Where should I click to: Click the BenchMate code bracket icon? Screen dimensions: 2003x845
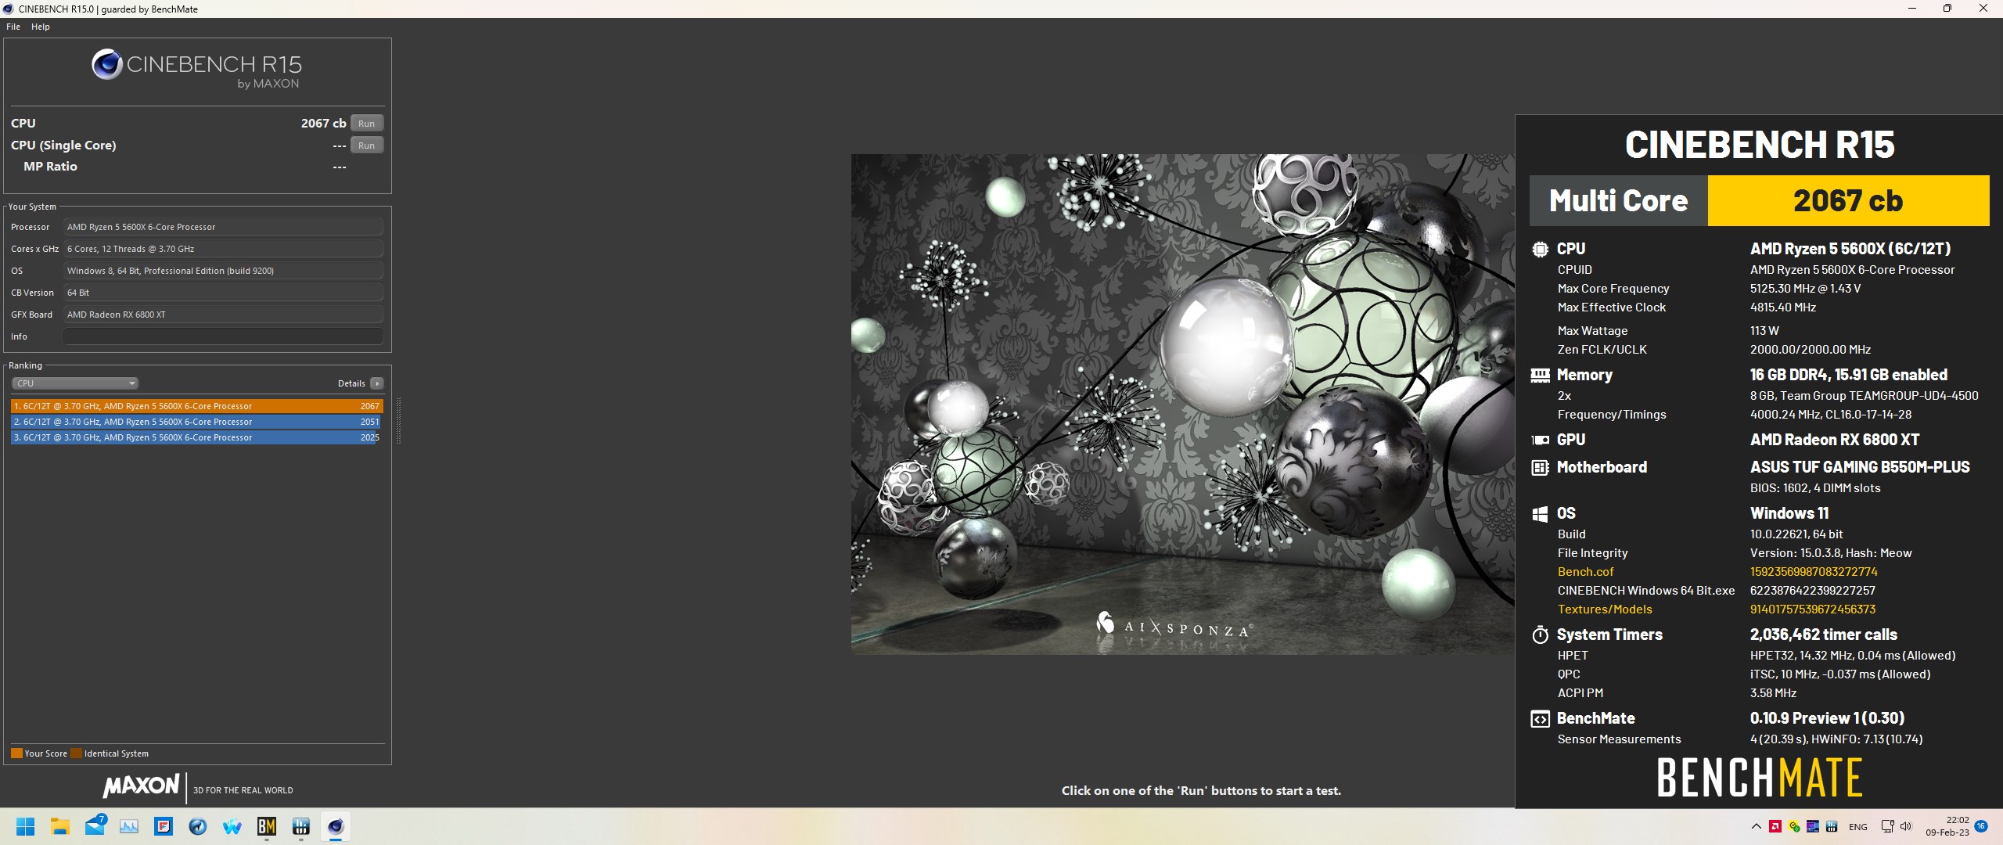(1540, 719)
